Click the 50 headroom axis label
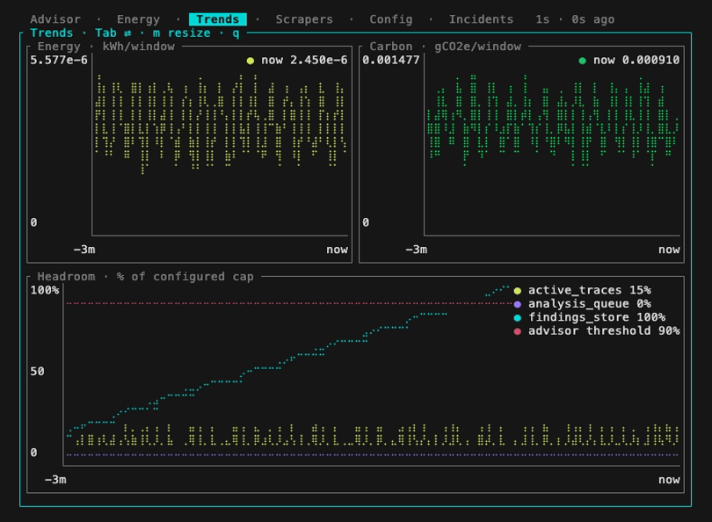This screenshot has width=712, height=522. 37,372
